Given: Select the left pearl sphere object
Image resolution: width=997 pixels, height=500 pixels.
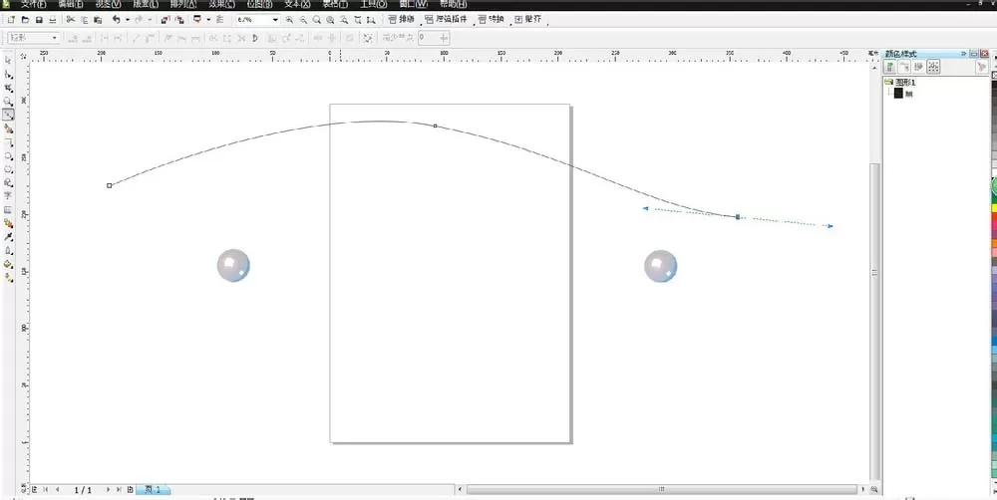Looking at the screenshot, I should (x=233, y=266).
